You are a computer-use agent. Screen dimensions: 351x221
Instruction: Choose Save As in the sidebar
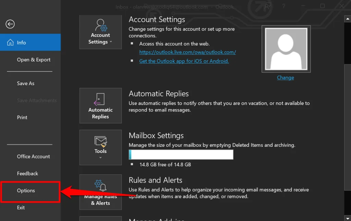(25, 83)
